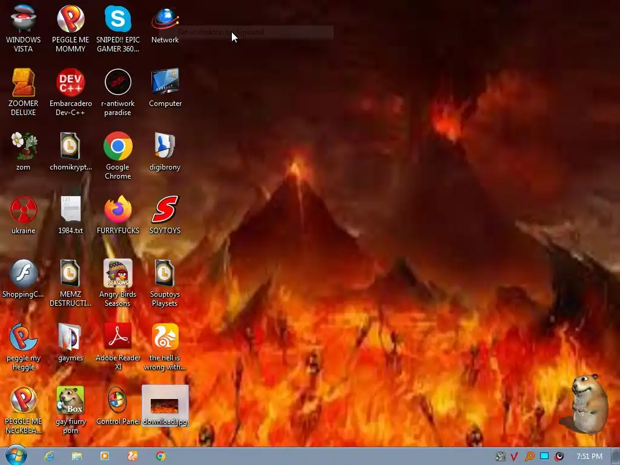
Task: Select the Adobe Reader XI shortcut
Action: point(118,347)
